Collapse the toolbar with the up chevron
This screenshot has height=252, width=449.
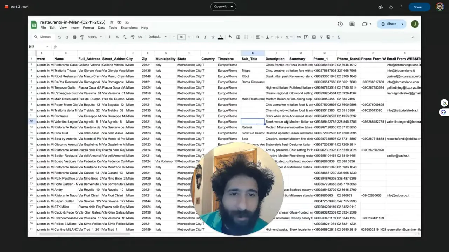[x=413, y=37]
